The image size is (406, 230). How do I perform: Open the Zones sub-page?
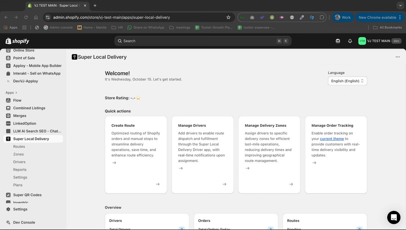tap(18, 154)
